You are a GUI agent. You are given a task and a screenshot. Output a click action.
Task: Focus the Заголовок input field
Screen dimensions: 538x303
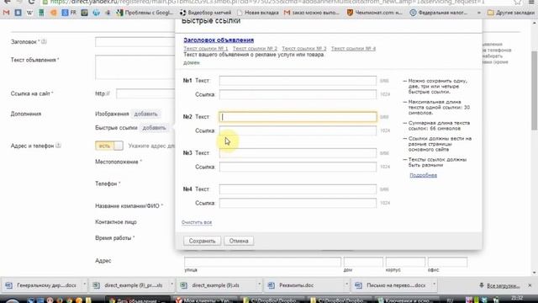click(x=135, y=42)
